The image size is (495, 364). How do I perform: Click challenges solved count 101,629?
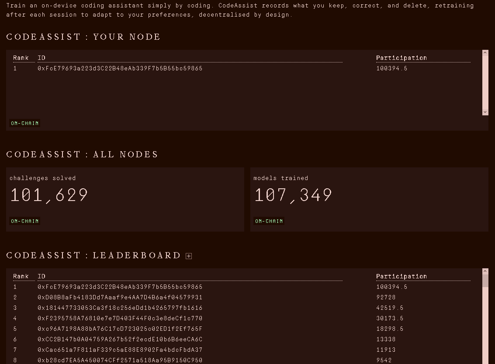(x=49, y=195)
